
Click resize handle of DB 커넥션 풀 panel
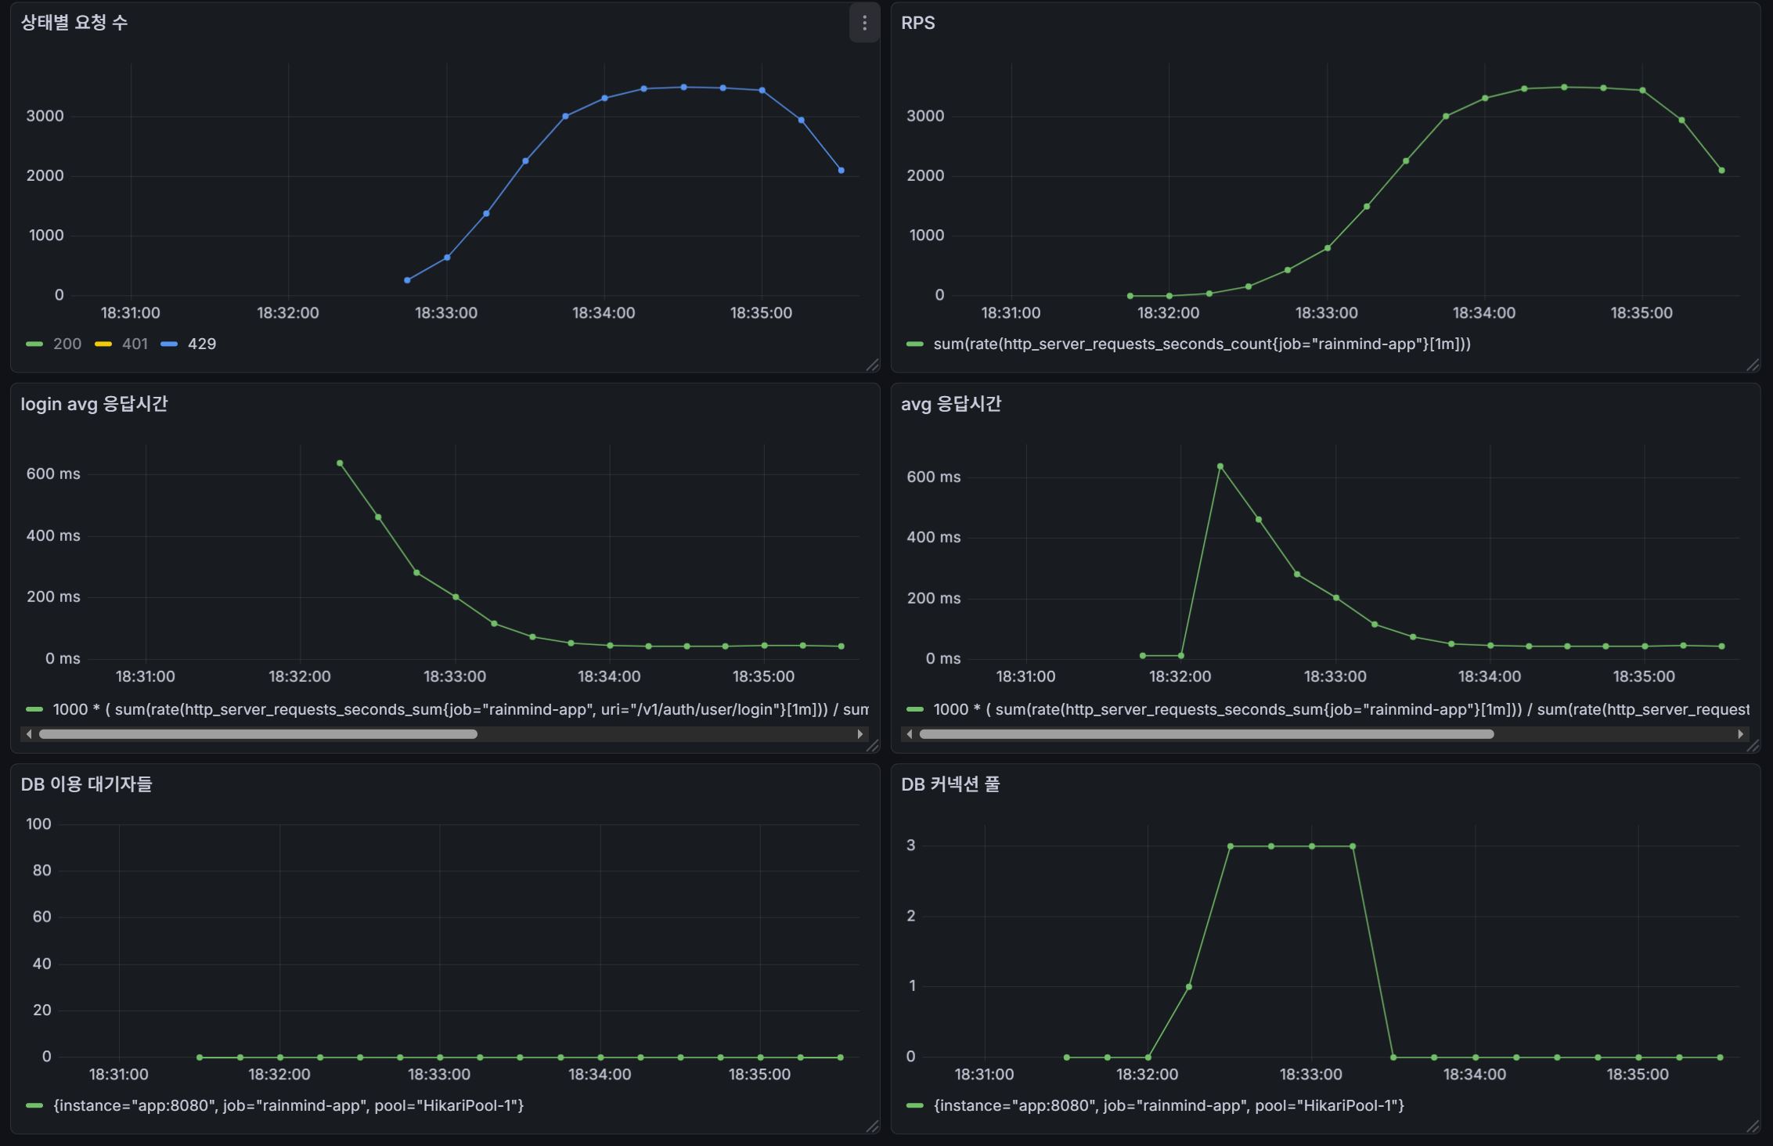click(1753, 1126)
